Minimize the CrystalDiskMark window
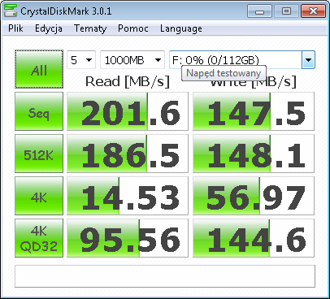This screenshot has width=330, height=299. click(259, 11)
